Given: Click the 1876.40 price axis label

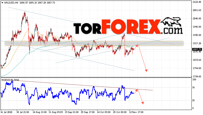Looking at the screenshot, I should 197,52.
